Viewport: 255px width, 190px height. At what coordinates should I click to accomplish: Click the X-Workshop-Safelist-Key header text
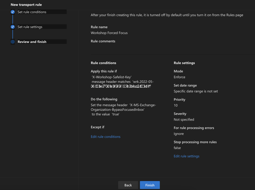coord(112,77)
